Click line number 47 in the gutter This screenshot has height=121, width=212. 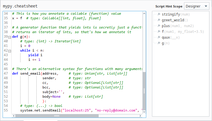[x=6, y=73]
